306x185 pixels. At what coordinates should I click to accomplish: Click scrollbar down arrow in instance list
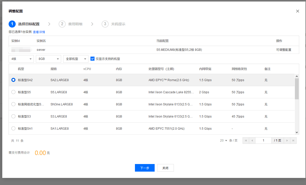[x=297, y=132]
